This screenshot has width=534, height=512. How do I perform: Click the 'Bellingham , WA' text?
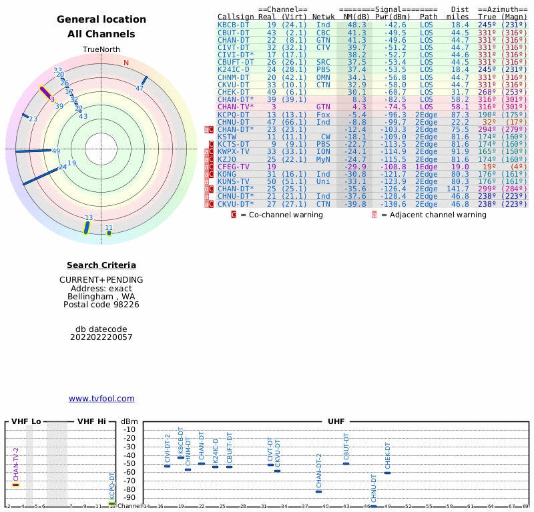(x=101, y=296)
